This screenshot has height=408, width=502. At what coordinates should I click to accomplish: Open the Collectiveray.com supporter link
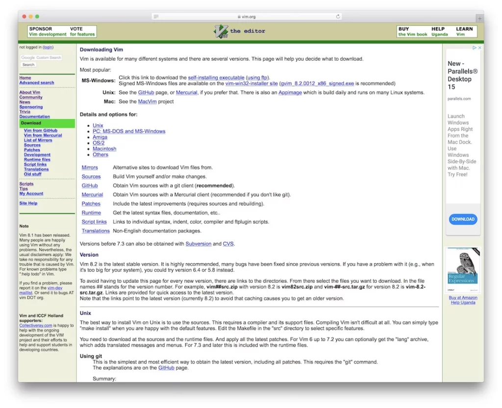35,326
